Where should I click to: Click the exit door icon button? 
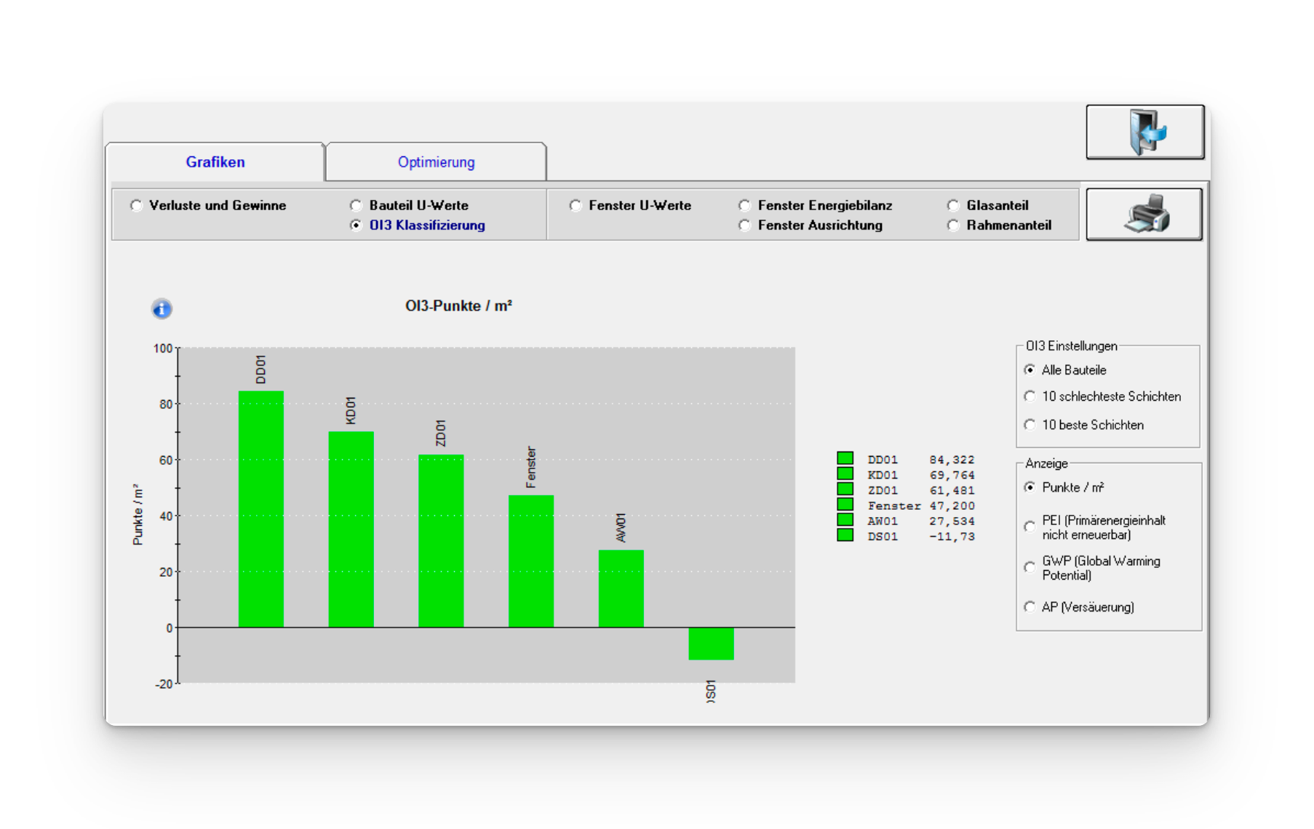[1144, 132]
